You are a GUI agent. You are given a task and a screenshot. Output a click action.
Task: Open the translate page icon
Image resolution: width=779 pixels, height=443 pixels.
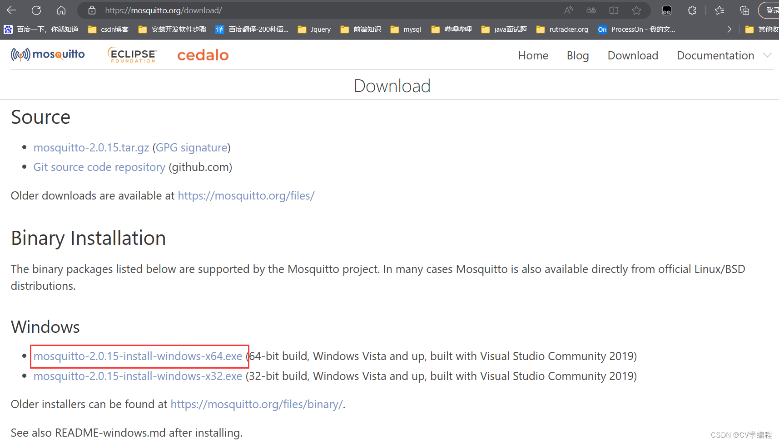[591, 10]
